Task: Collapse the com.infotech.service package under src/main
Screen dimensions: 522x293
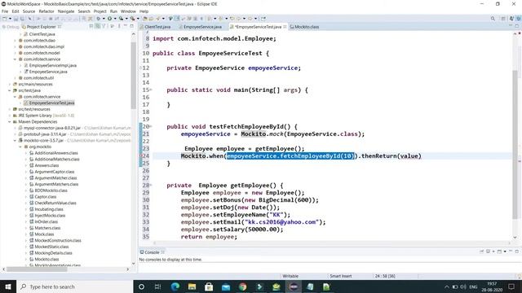Action: [x=15, y=59]
